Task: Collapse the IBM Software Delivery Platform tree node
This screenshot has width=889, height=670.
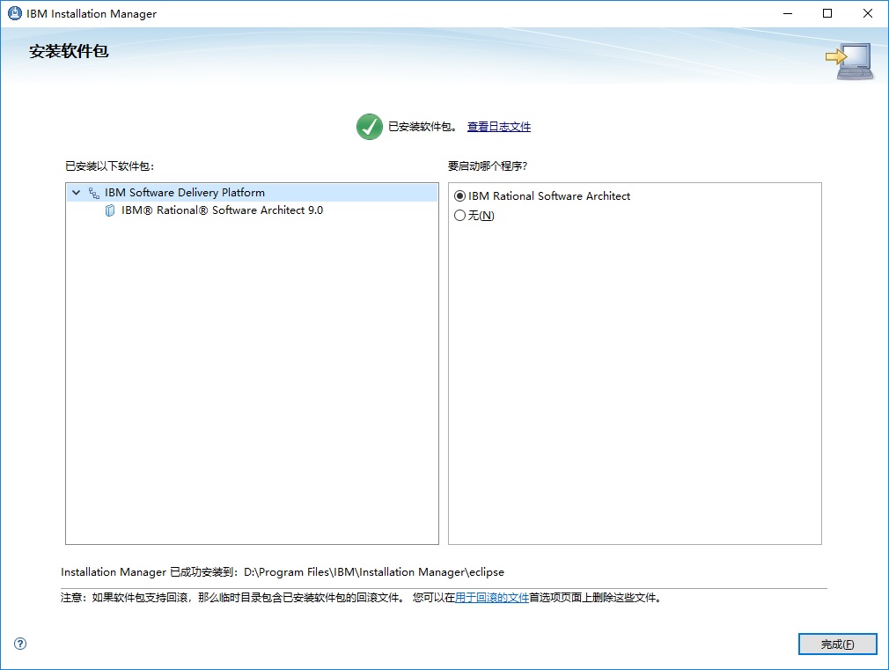Action: [x=75, y=192]
